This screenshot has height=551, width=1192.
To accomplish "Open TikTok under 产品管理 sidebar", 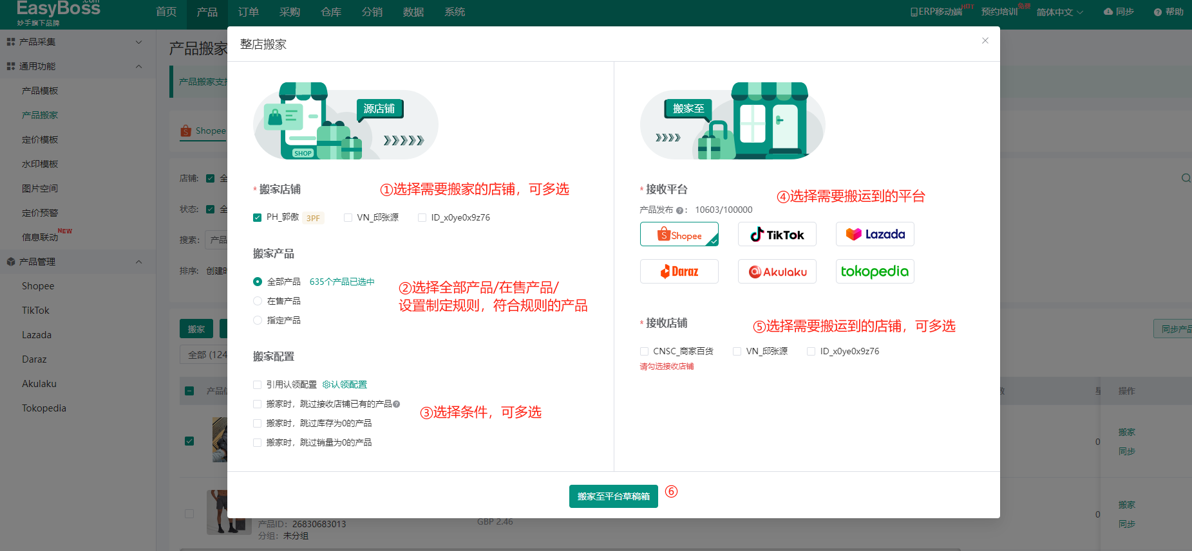I will [35, 311].
